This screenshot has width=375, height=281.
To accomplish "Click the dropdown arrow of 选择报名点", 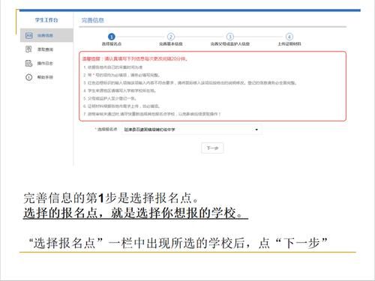I will click(x=256, y=130).
